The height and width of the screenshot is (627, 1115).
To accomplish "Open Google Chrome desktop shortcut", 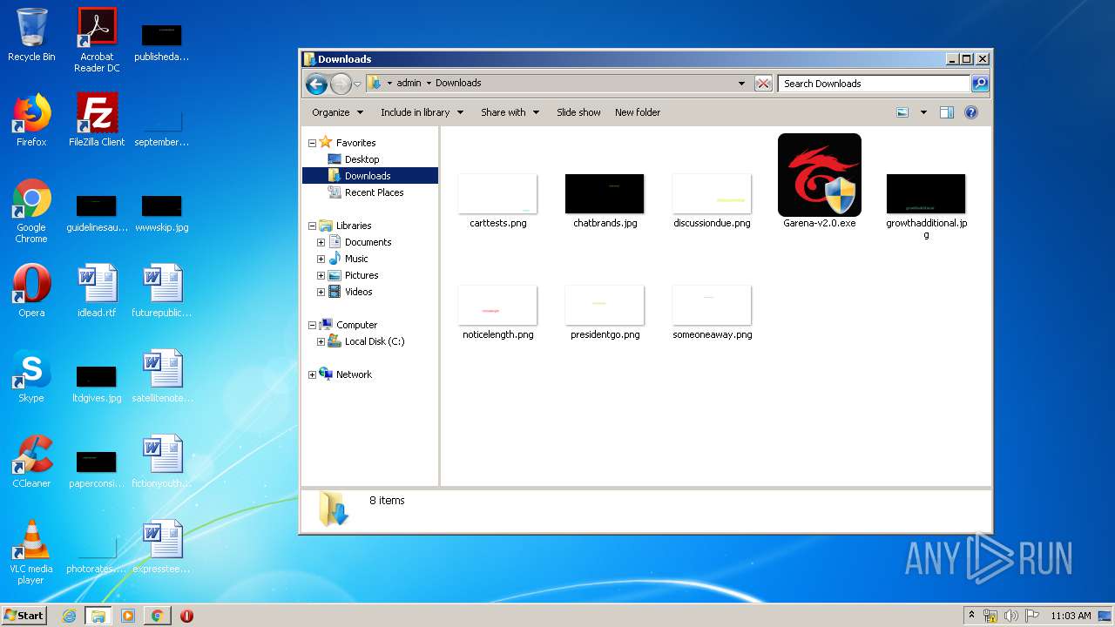I will click(31, 211).
